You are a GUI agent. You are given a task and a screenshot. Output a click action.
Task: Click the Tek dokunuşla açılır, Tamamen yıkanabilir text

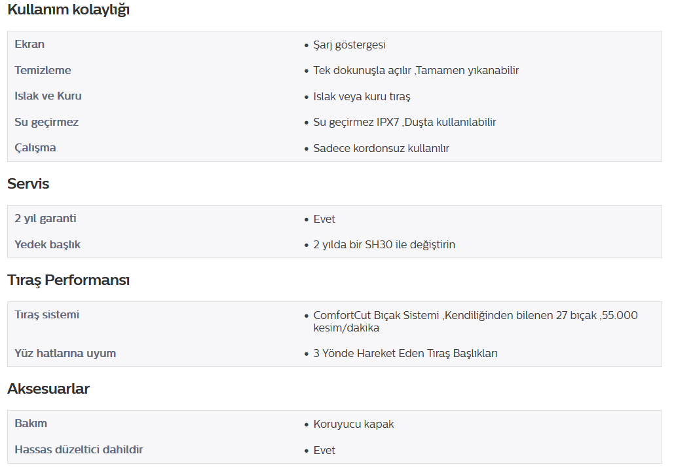pyautogui.click(x=416, y=71)
